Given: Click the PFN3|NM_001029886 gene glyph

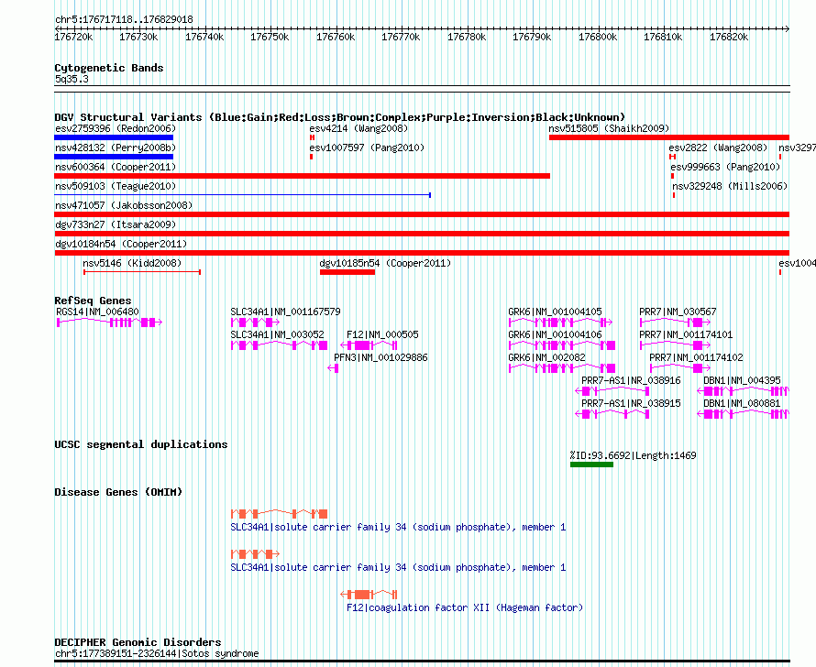Looking at the screenshot, I should tap(333, 368).
